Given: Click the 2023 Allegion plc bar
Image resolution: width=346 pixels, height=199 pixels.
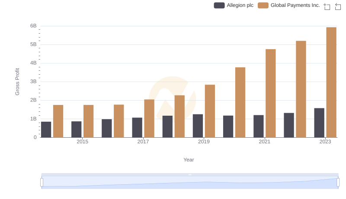Looking at the screenshot, I should (x=319, y=123).
